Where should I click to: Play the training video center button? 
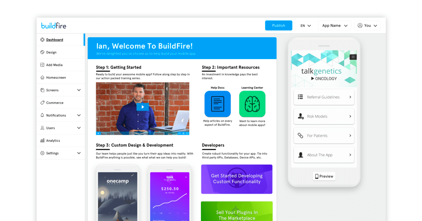(x=143, y=107)
